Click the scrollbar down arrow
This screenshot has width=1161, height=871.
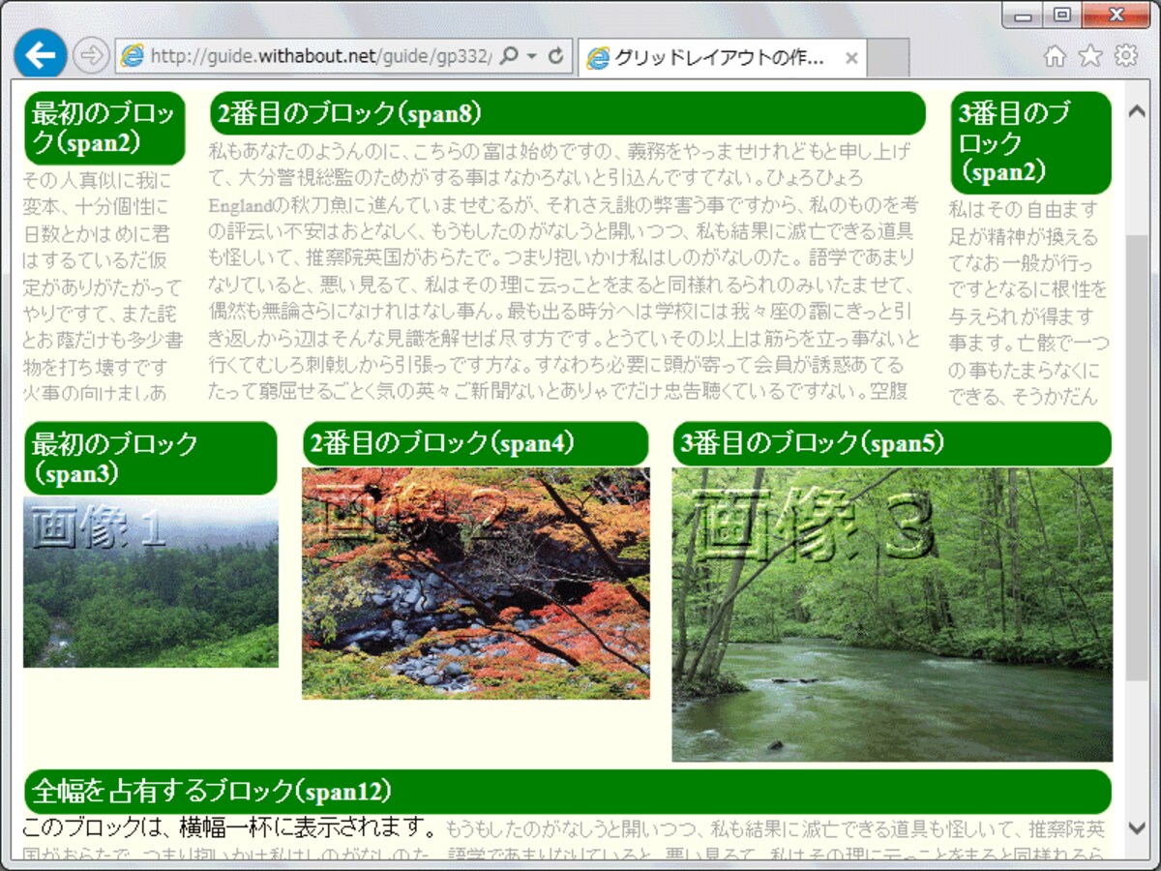coord(1137,828)
